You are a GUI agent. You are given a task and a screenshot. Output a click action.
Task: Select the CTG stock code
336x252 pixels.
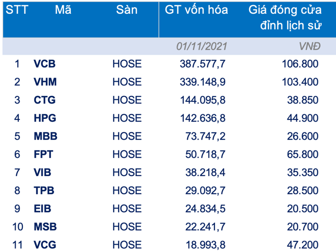click(45, 100)
